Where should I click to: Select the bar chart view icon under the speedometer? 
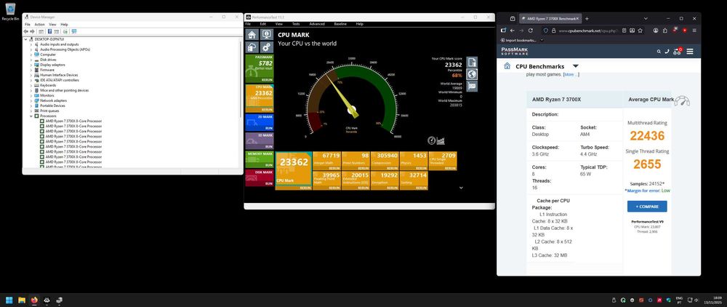441,140
